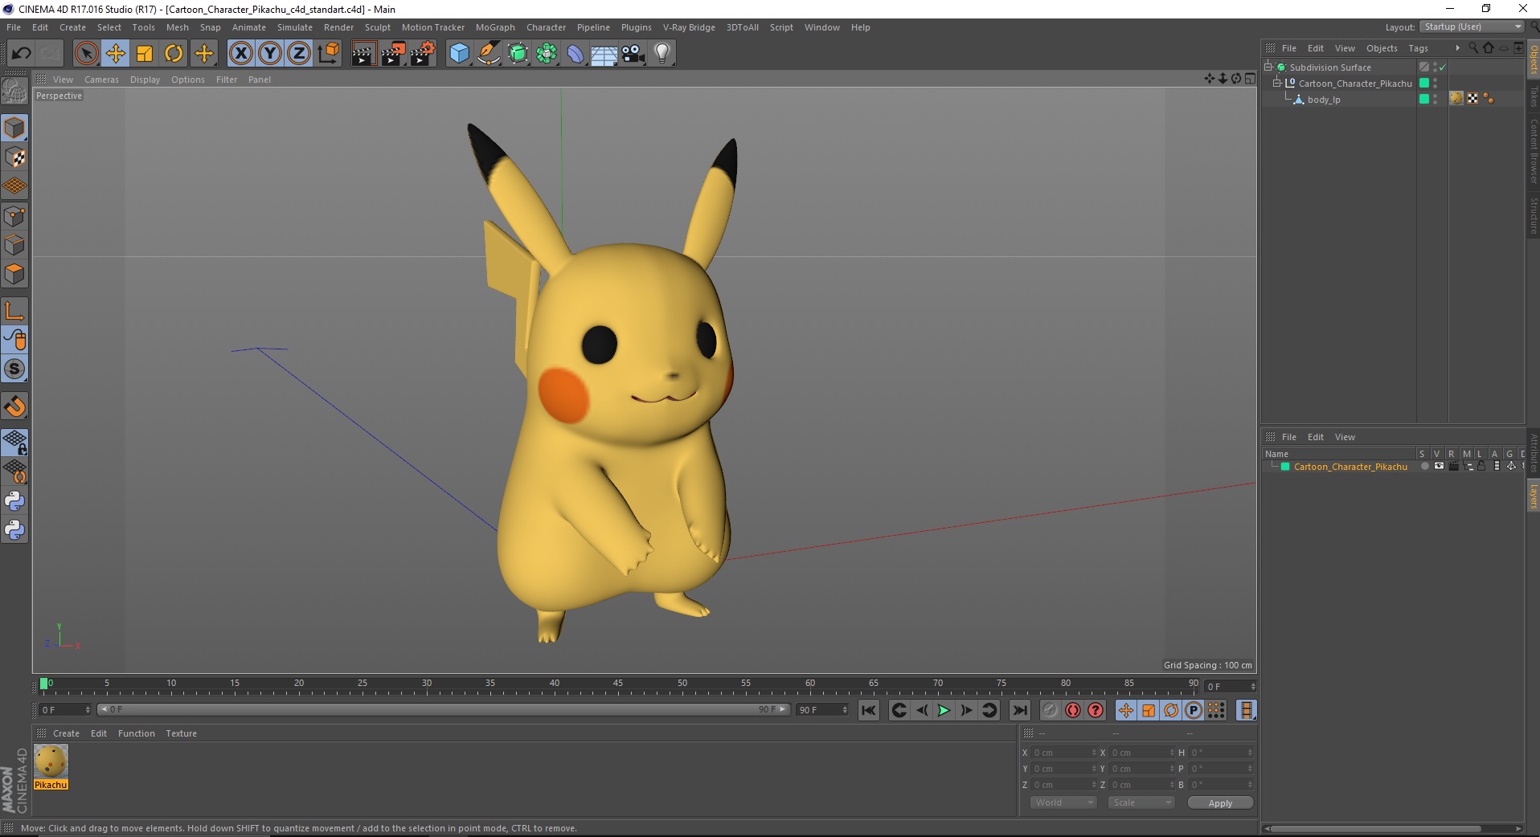Screen dimensions: 1540x837
Task: Open the Takes side tab
Action: pyautogui.click(x=1533, y=96)
